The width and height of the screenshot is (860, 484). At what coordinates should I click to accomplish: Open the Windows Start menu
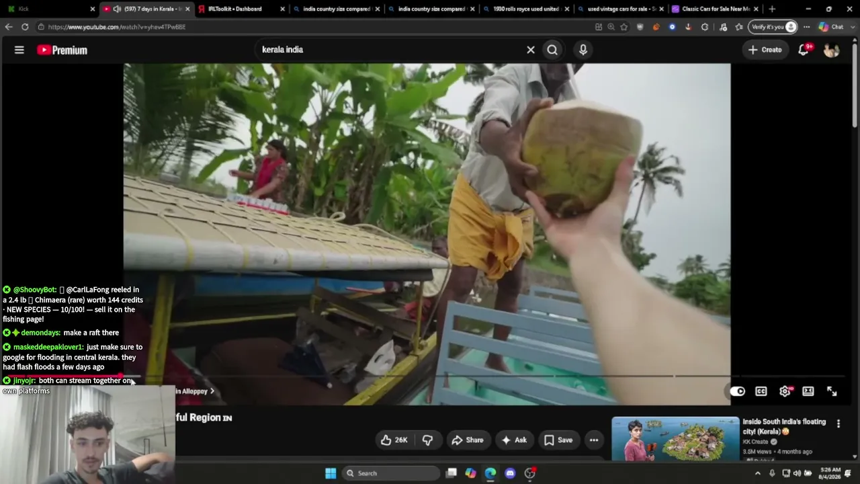pos(331,473)
